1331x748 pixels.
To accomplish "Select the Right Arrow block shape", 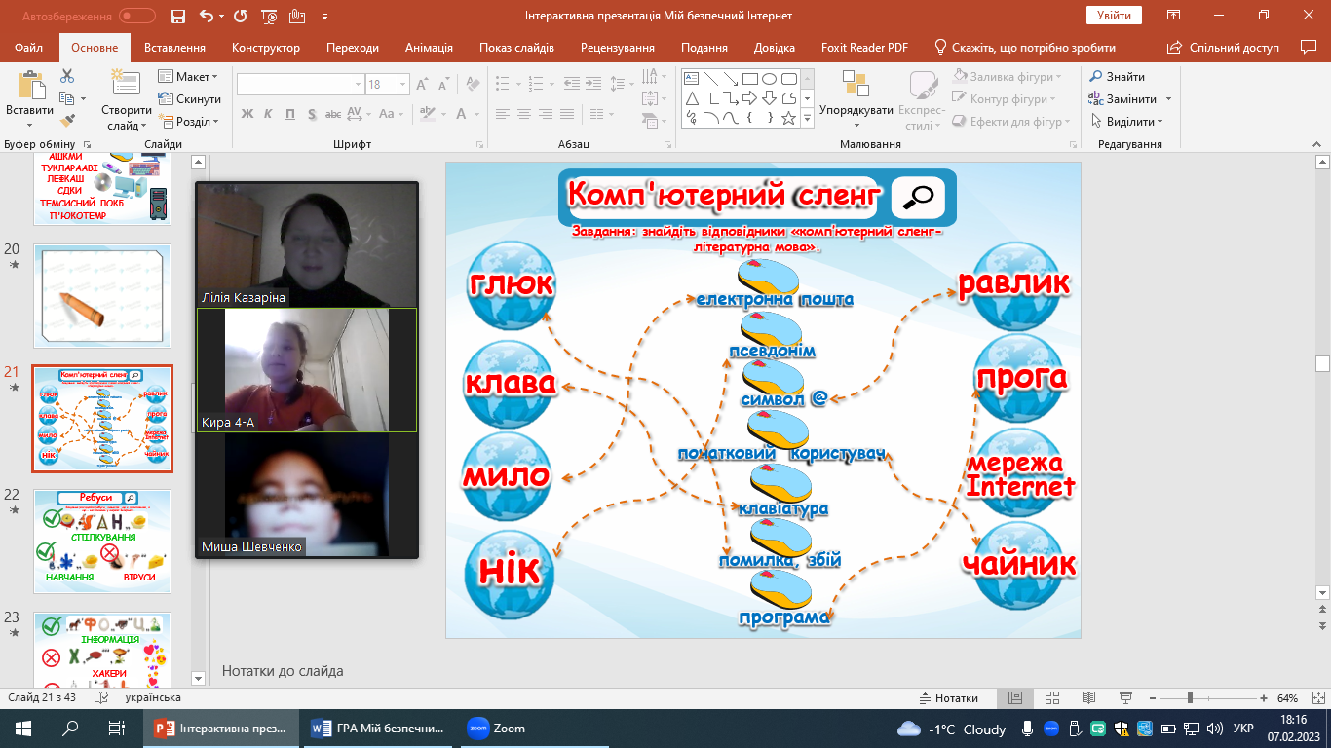I will coord(749,98).
